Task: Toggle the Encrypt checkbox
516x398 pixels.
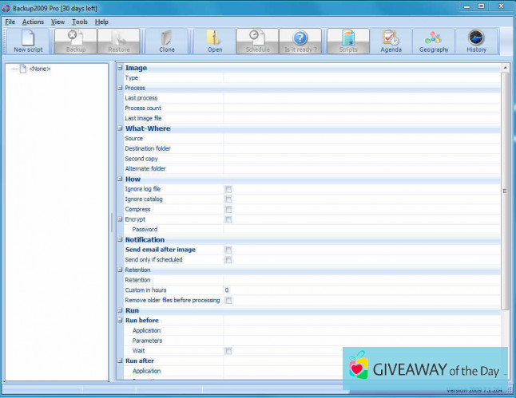Action: tap(228, 219)
